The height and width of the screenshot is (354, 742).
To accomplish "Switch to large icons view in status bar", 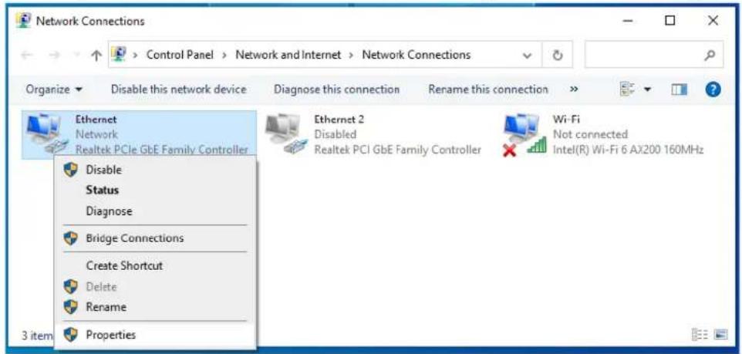I will click(x=720, y=335).
